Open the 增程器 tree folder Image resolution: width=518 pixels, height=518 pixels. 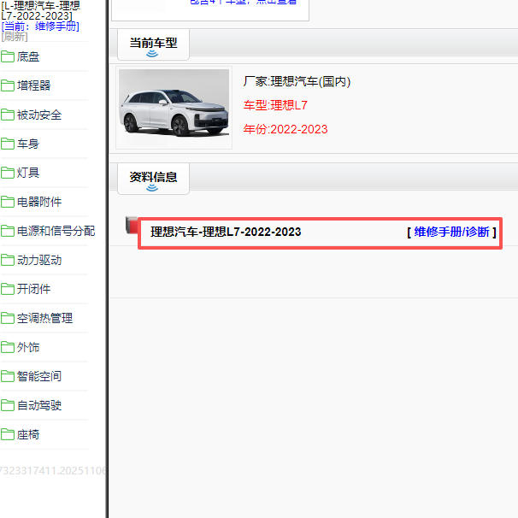33,85
